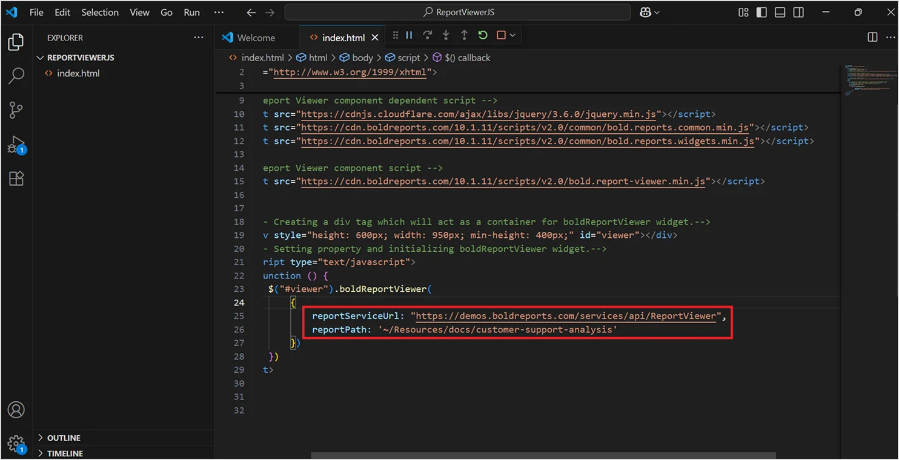
Task: Open the Accounts menu icon
Action: 16,410
